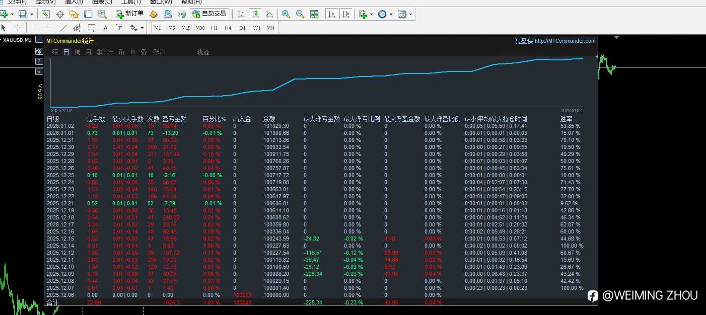
Task: Open the Market Watch window icon
Action: tap(46, 14)
